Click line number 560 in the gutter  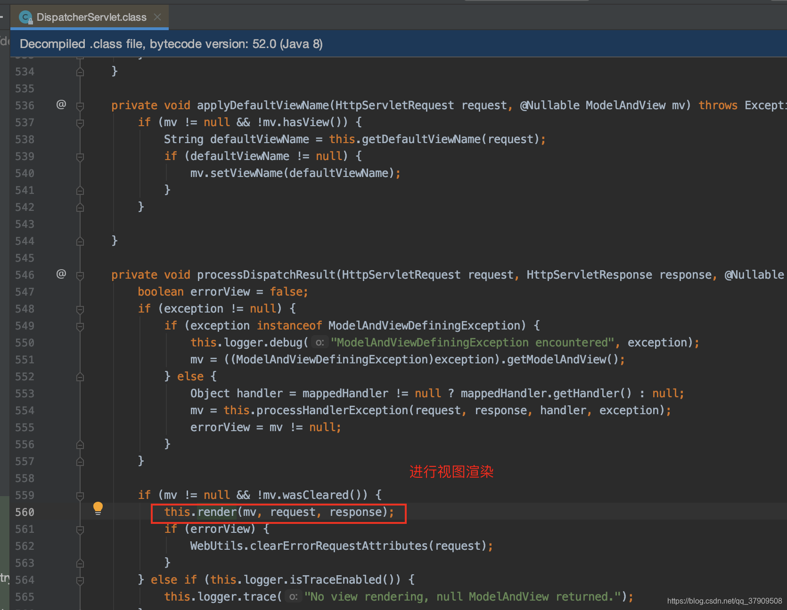pyautogui.click(x=25, y=512)
